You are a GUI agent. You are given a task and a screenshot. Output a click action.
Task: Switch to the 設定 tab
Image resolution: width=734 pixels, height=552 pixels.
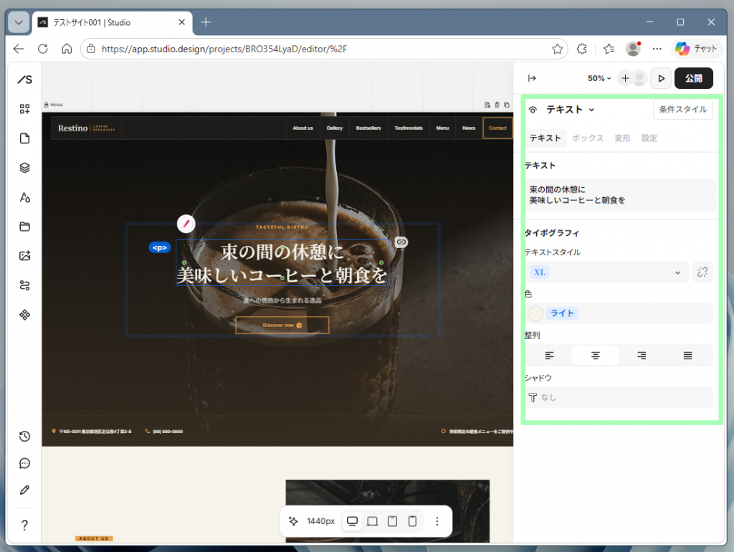point(649,138)
